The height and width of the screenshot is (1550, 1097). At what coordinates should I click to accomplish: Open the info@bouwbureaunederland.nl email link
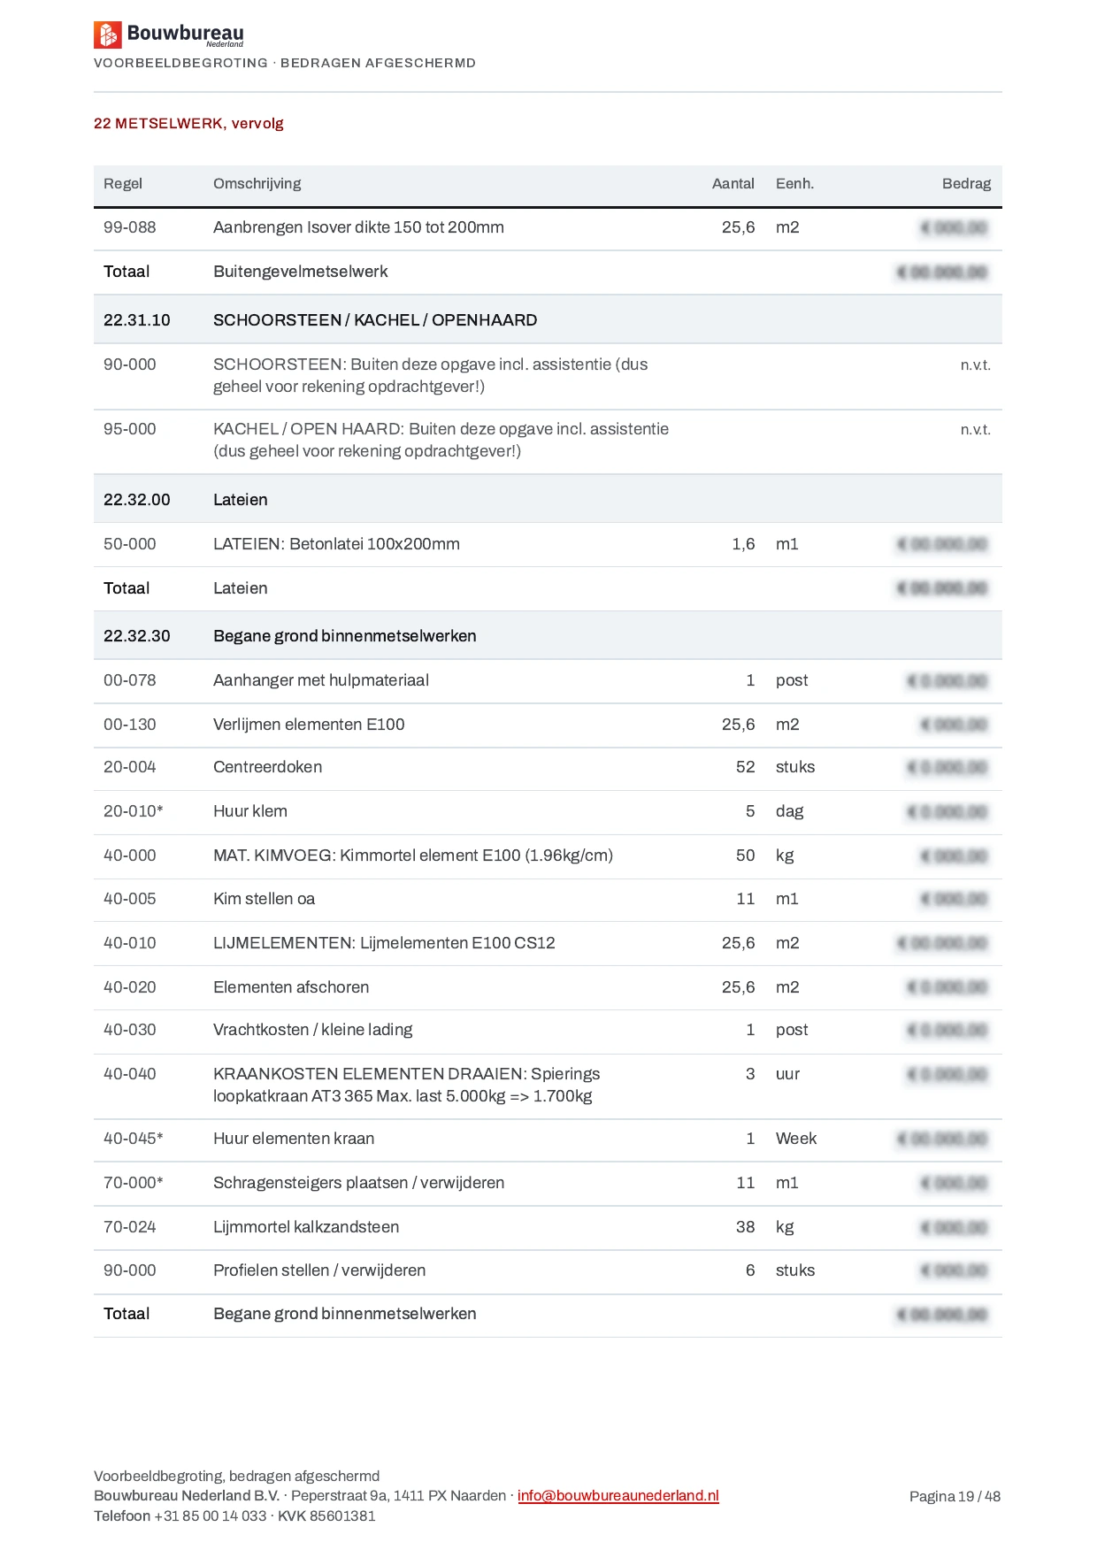[618, 1496]
